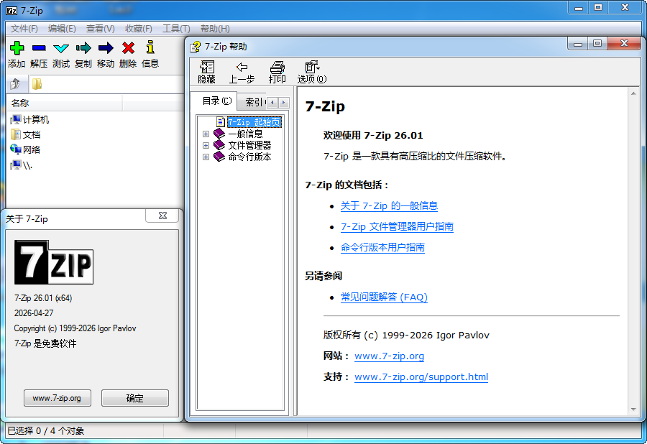Screen dimensions: 647x444
Task: Open link 常见问题解答 (FAQ)
Action: [384, 297]
